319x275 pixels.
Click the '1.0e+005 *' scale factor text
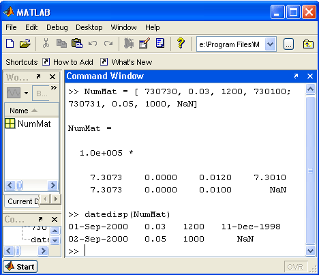(x=106, y=153)
